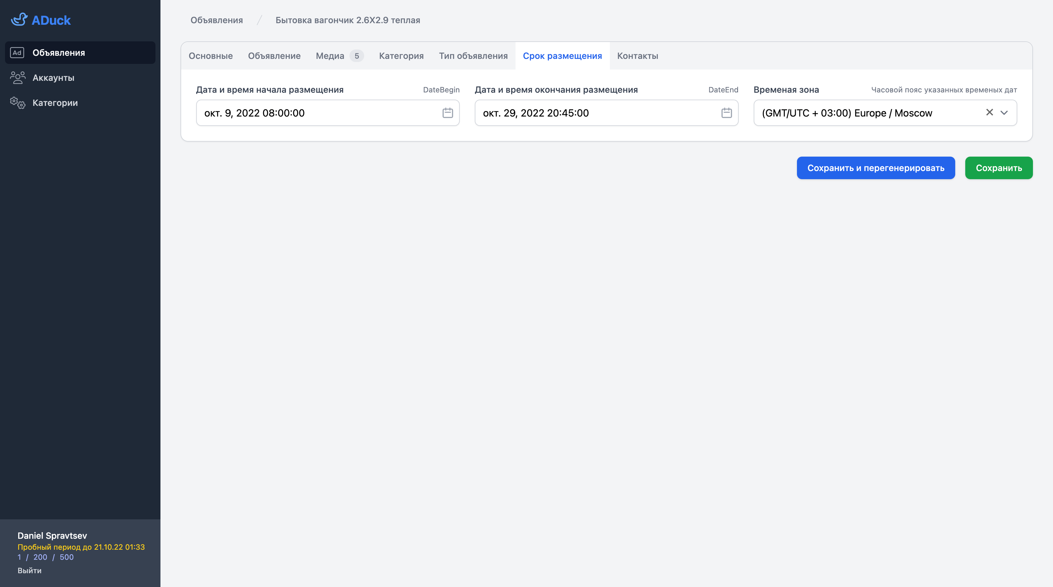
Task: Open the calendar picker for DateEnd
Action: click(726, 113)
